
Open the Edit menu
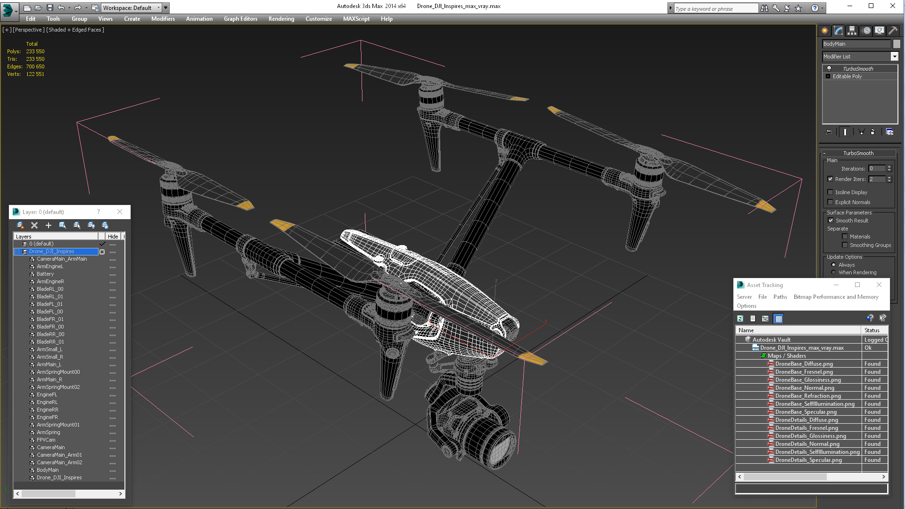tap(31, 19)
